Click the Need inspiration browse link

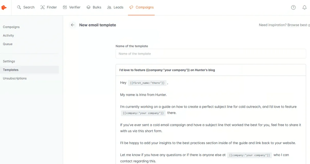[x=284, y=25]
